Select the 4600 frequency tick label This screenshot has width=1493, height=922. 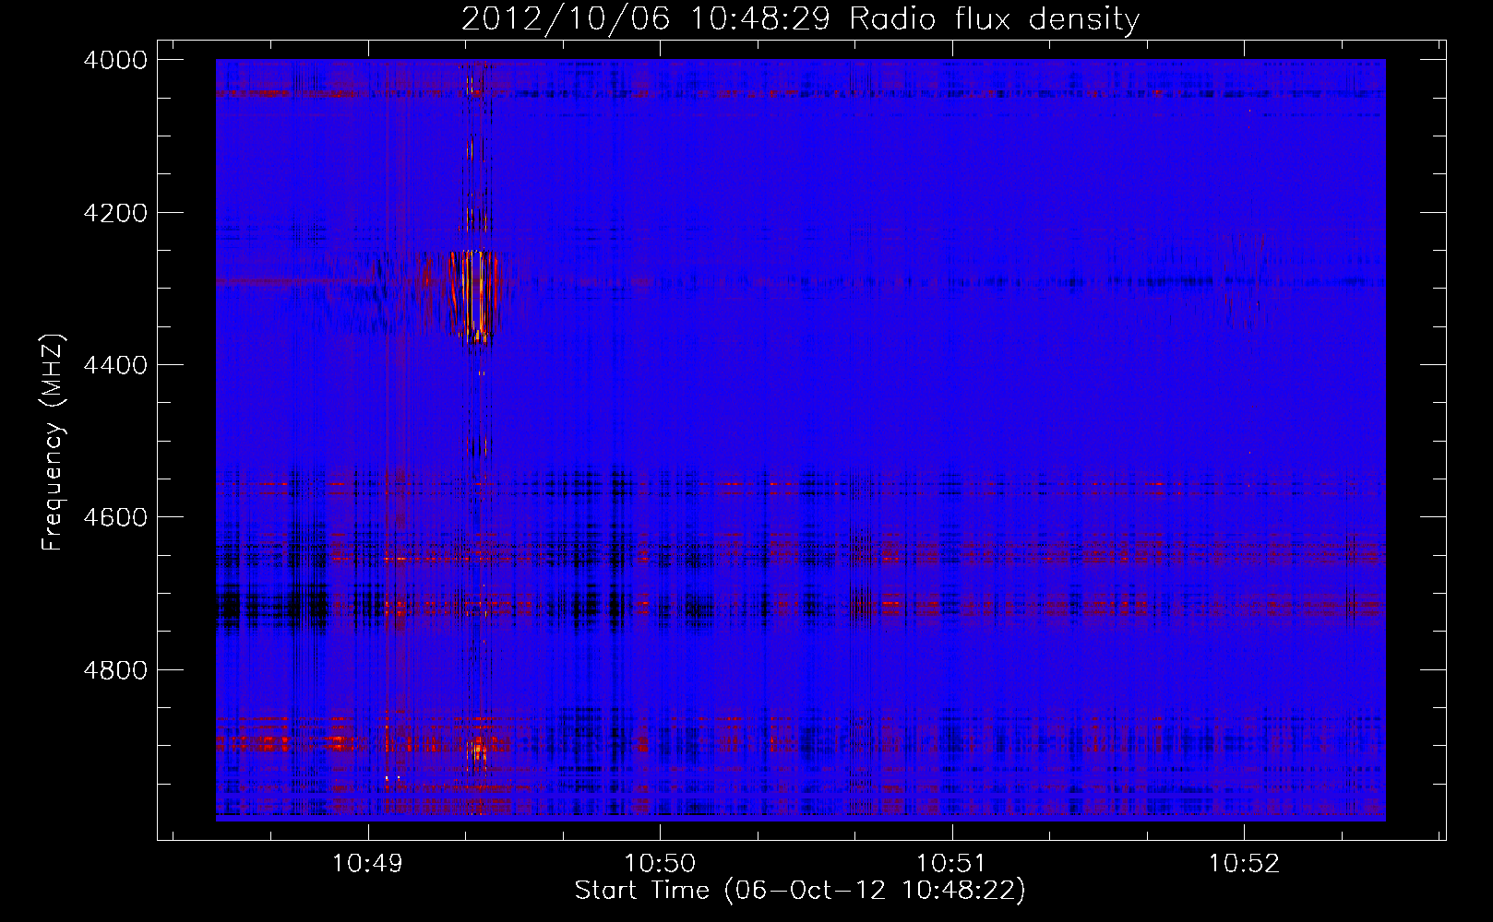(115, 517)
